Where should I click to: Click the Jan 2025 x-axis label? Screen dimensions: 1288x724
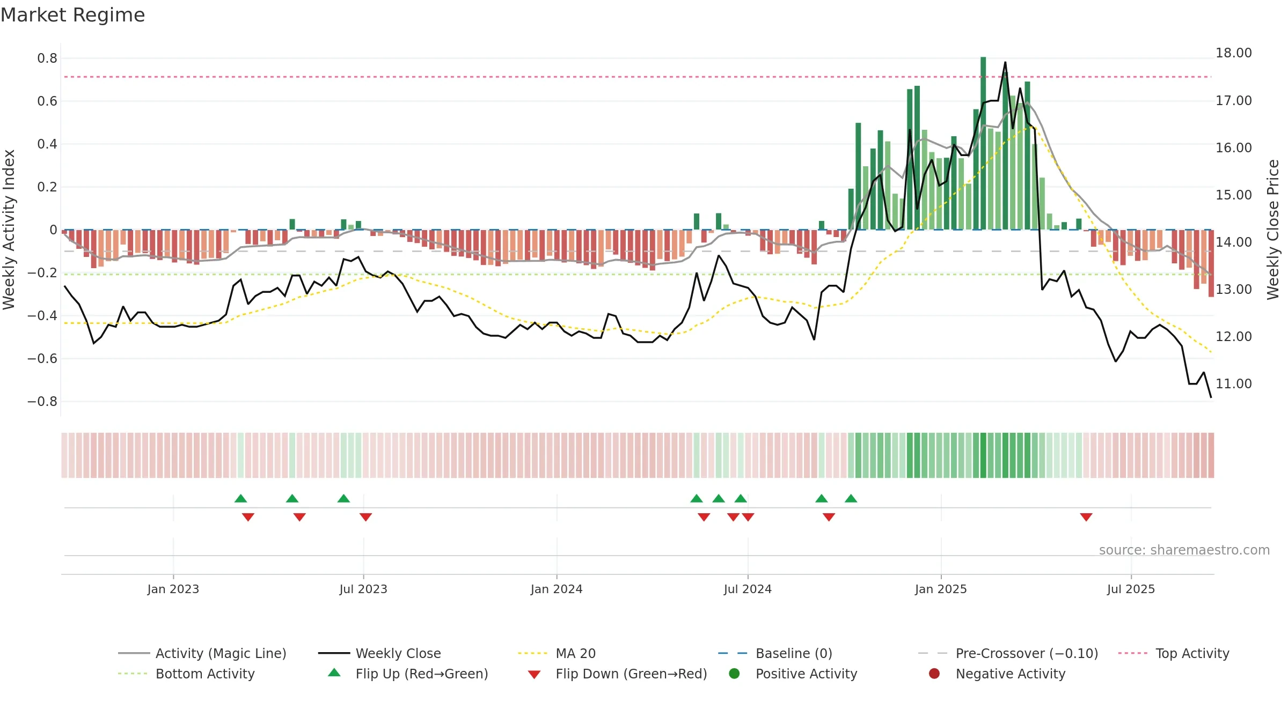coord(941,589)
